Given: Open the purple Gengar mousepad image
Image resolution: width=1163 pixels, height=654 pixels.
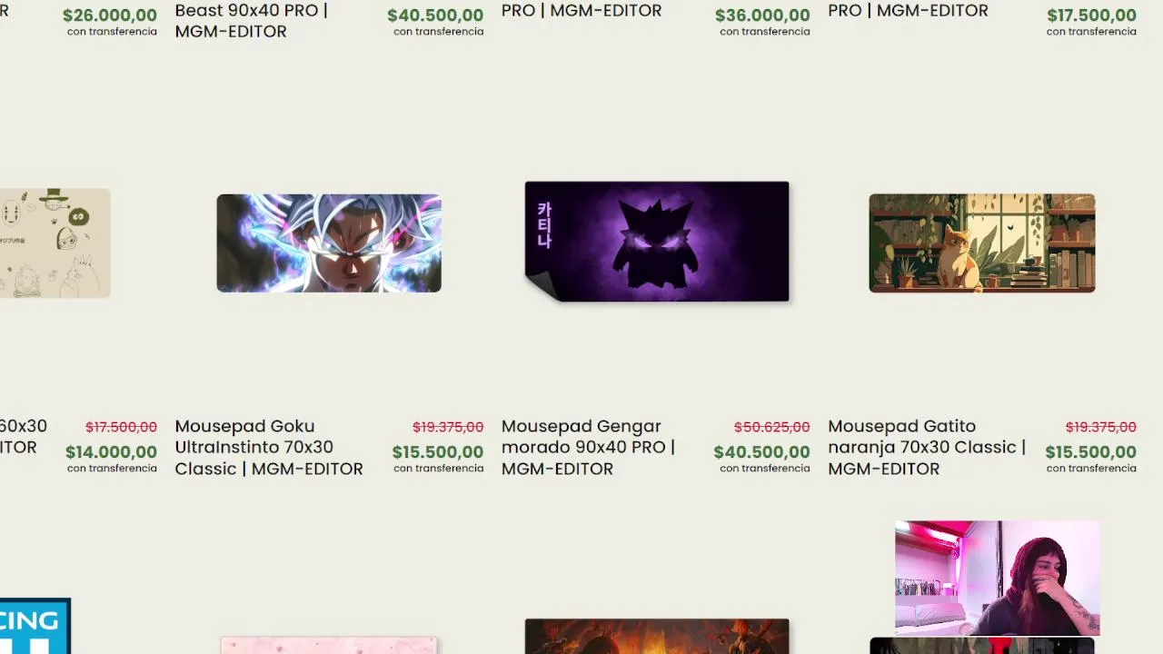Looking at the screenshot, I should point(657,242).
